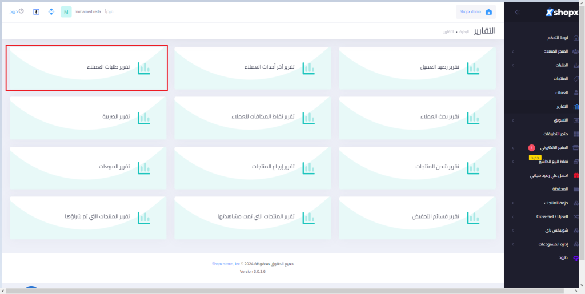Click chart icon on تقرير الضريبة card

click(143, 117)
